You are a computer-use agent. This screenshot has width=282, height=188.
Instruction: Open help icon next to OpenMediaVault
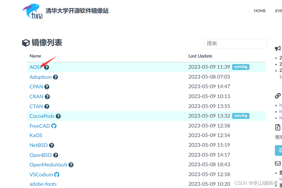click(x=71, y=165)
